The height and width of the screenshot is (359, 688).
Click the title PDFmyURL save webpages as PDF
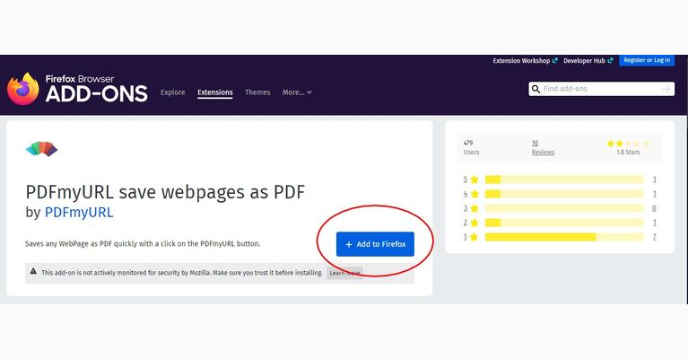165,192
